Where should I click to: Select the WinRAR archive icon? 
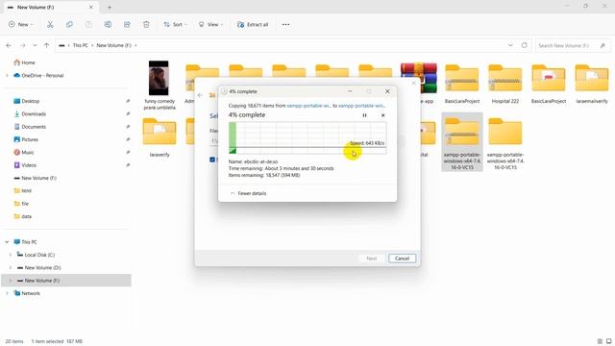pos(419,78)
